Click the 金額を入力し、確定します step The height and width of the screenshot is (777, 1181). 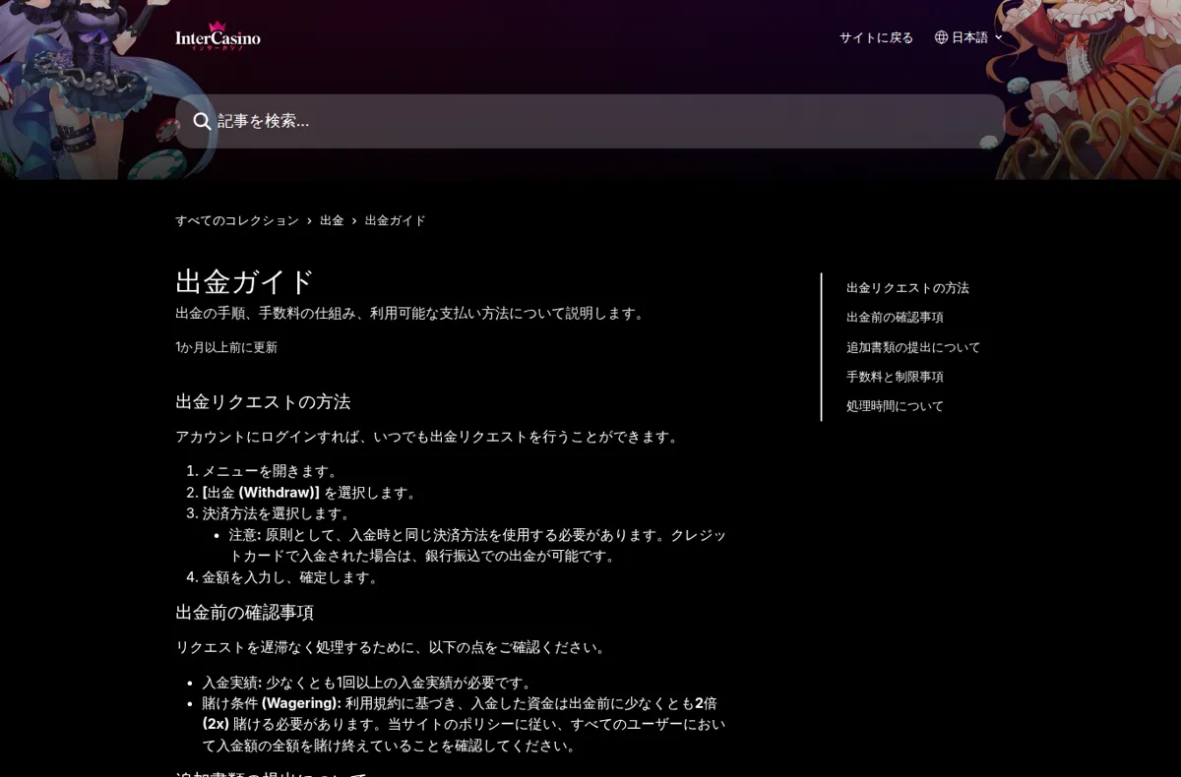click(291, 577)
